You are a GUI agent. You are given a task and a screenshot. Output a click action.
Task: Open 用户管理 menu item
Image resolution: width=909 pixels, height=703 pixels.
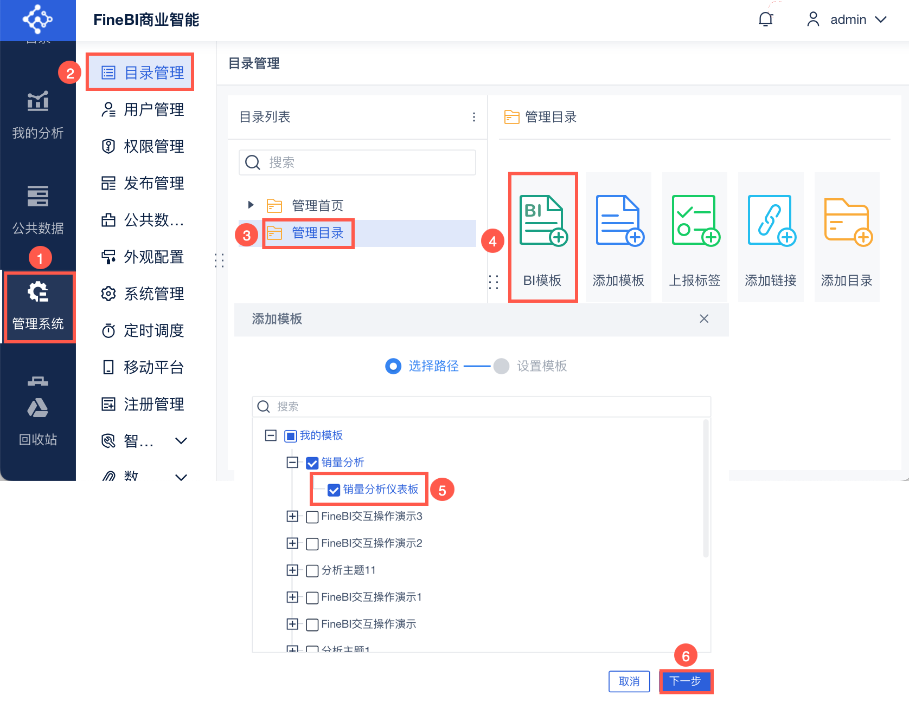click(143, 109)
